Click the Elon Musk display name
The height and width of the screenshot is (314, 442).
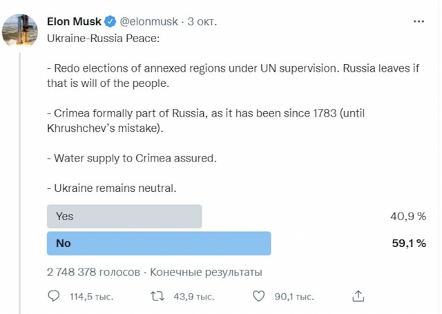pos(74,21)
